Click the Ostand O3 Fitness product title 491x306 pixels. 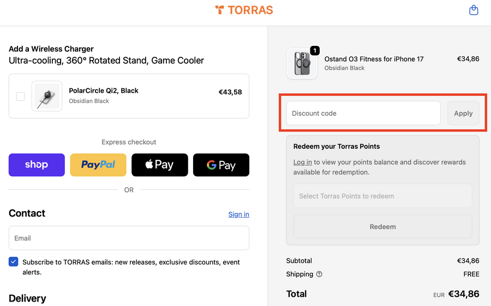[x=374, y=59]
